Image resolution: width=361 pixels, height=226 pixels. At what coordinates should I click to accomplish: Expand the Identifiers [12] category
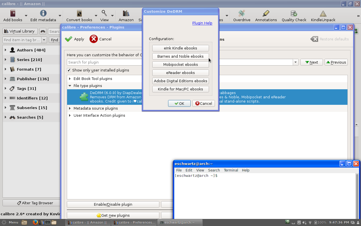coord(5,98)
